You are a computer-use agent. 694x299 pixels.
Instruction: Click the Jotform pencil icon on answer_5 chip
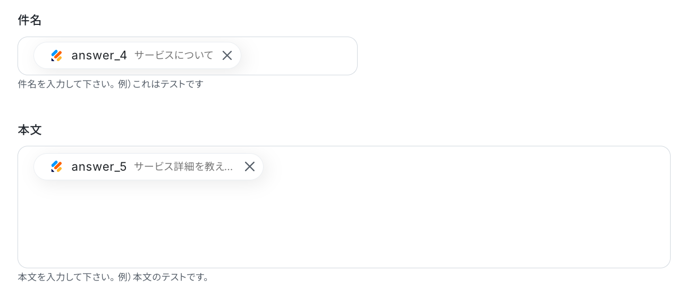(x=57, y=166)
